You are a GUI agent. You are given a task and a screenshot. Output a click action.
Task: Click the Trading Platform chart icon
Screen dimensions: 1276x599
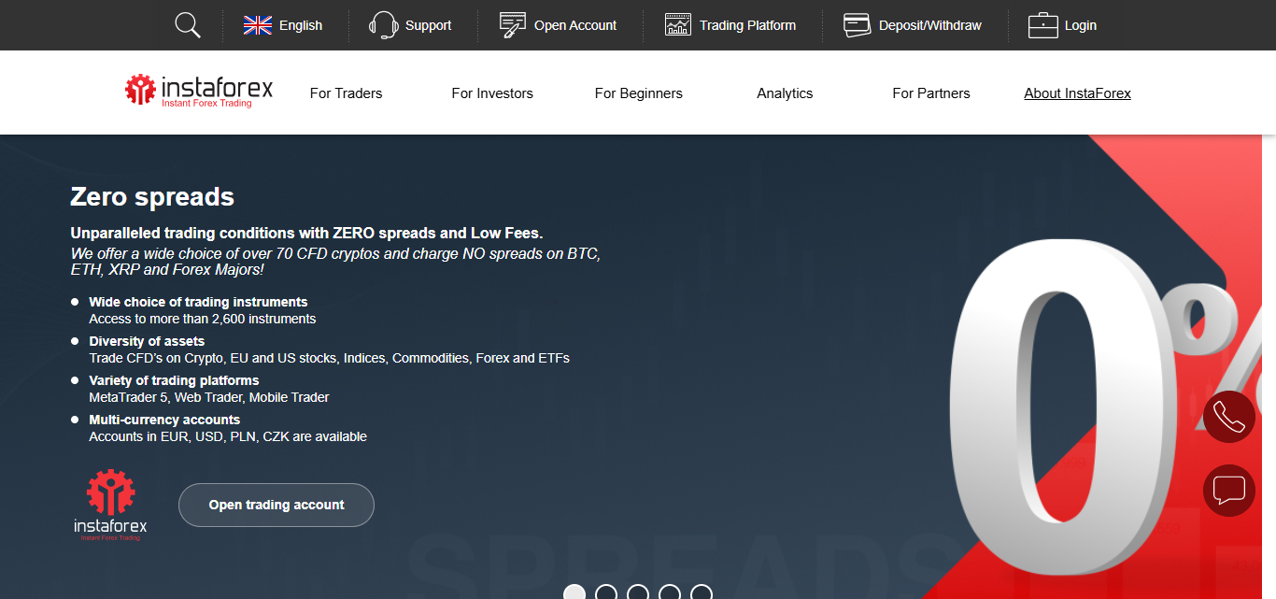pos(678,25)
